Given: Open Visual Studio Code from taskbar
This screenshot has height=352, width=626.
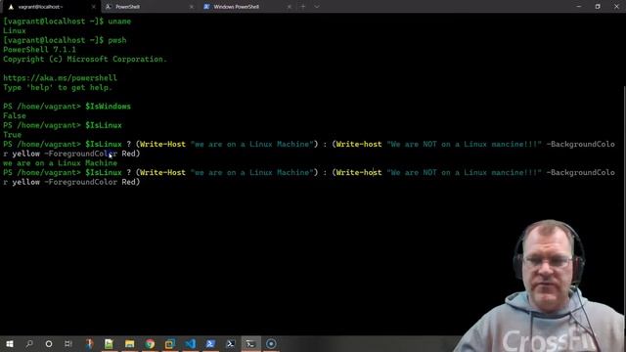Looking at the screenshot, I should [191, 343].
